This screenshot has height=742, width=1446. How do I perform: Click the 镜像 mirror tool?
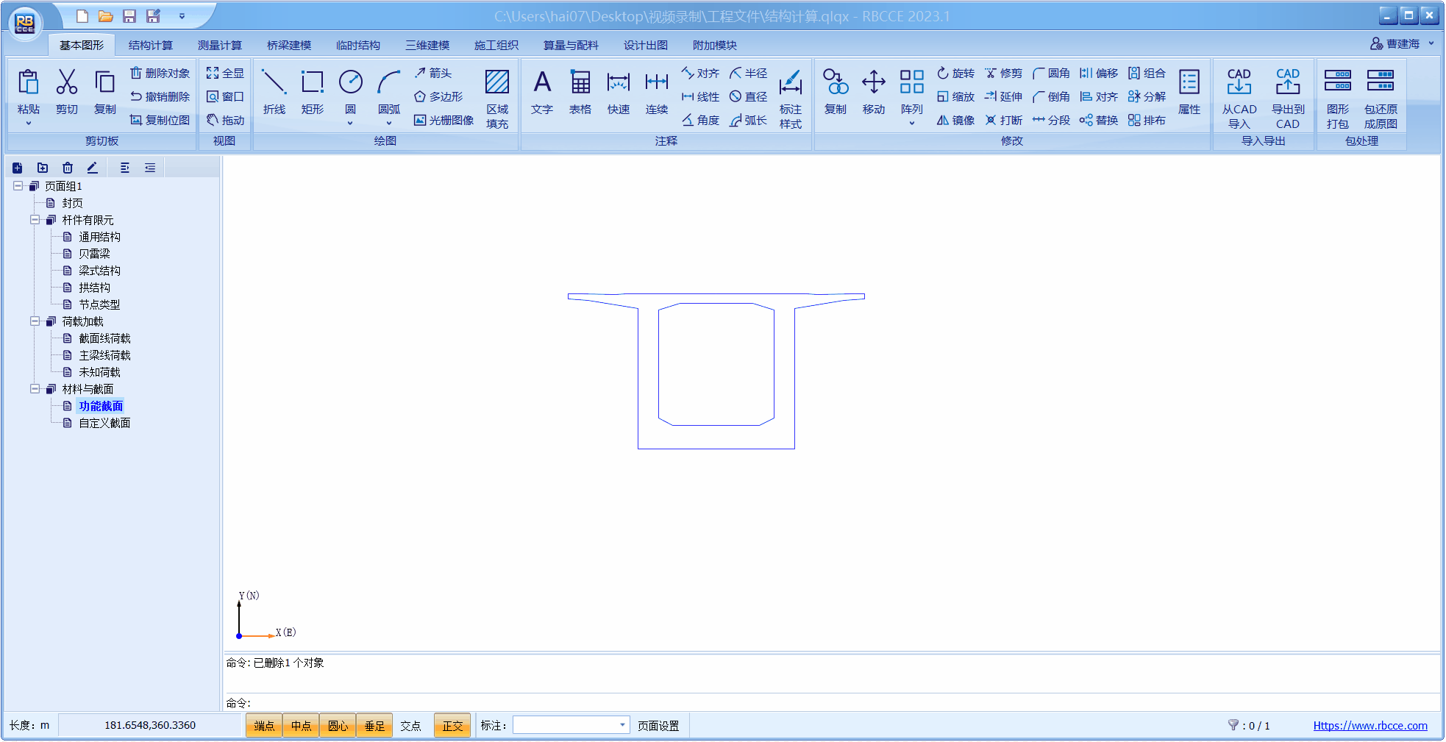(955, 121)
